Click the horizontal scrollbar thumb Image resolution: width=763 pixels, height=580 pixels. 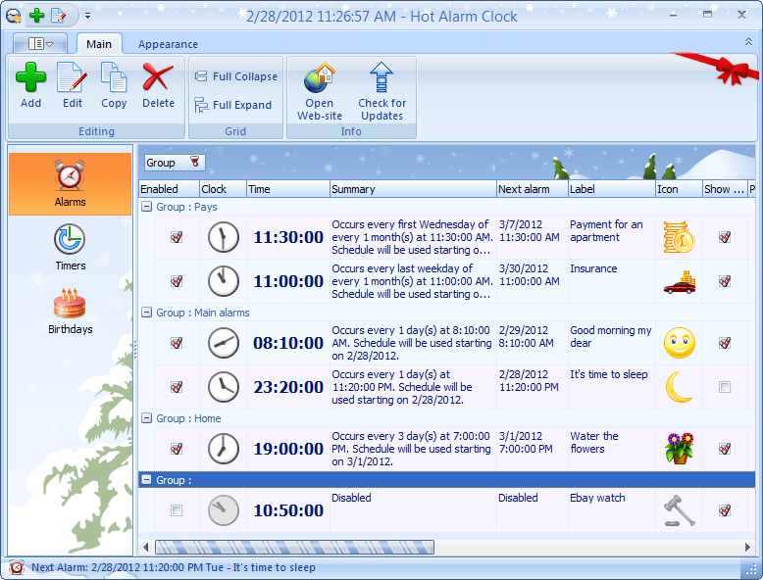[294, 547]
